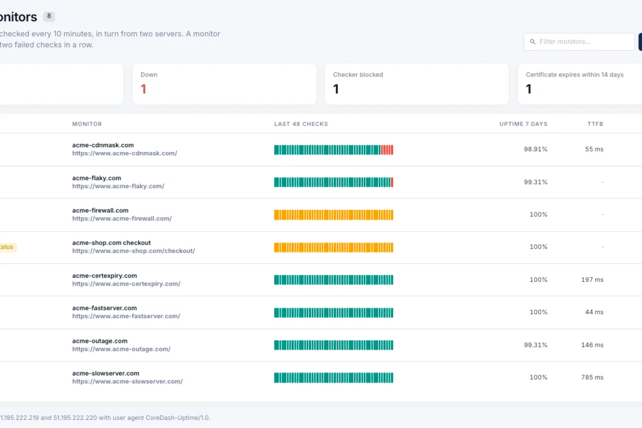Click the 100% uptime for acme-slowserver.com
Viewport: 642px width, 428px height.
(x=538, y=377)
